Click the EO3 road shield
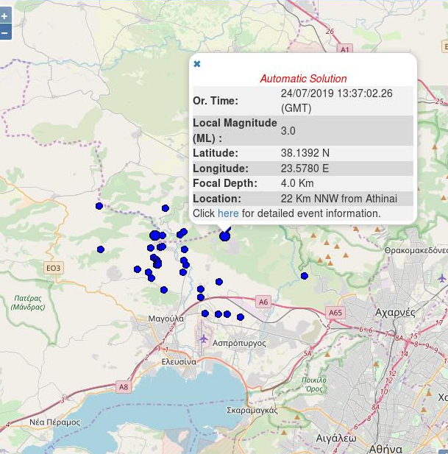The height and width of the screenshot is (454, 448). [53, 268]
